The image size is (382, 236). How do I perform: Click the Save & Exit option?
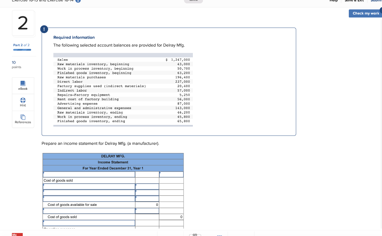click(354, 1)
